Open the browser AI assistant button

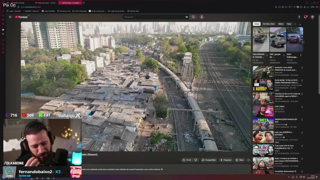click(x=313, y=7)
